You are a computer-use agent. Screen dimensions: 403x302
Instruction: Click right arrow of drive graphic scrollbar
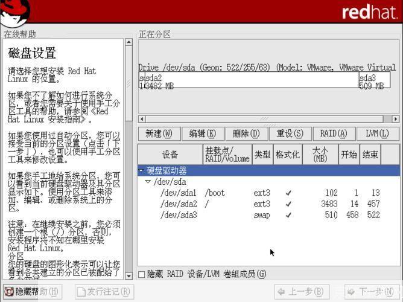(x=396, y=119)
